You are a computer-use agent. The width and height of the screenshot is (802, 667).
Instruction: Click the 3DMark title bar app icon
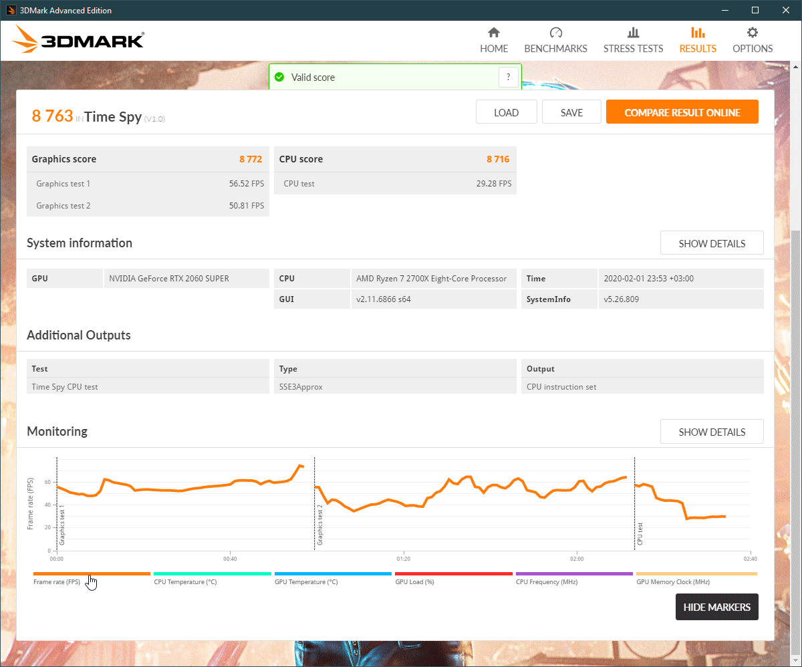coord(11,10)
